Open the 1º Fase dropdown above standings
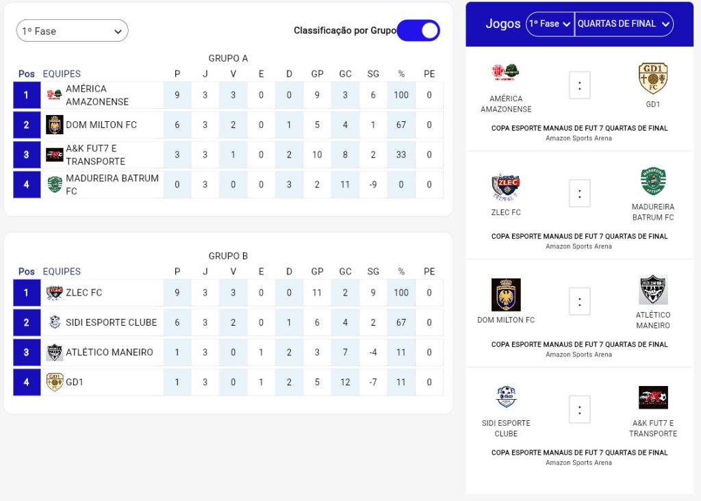 (73, 31)
